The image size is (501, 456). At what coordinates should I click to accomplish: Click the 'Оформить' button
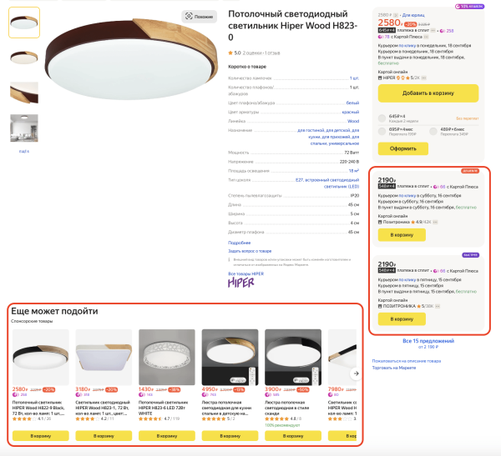tap(403, 148)
